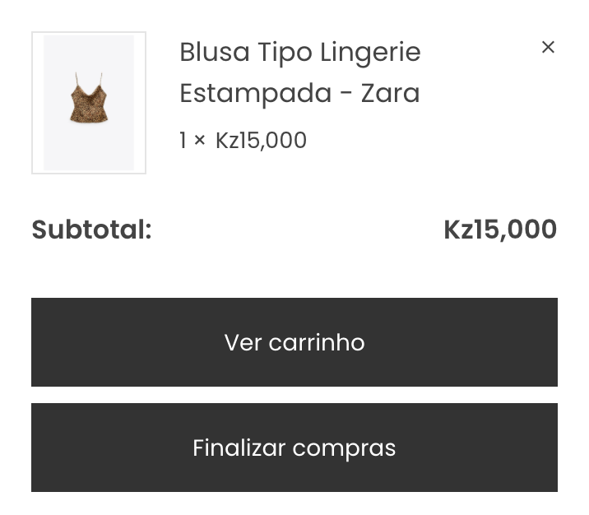Click the bold subtotal amount Kz15,000
This screenshot has height=515, width=589.
(x=500, y=230)
